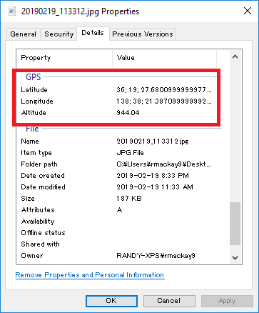This screenshot has height=313, width=259.
Task: Select the Name property row
Action: [116, 141]
